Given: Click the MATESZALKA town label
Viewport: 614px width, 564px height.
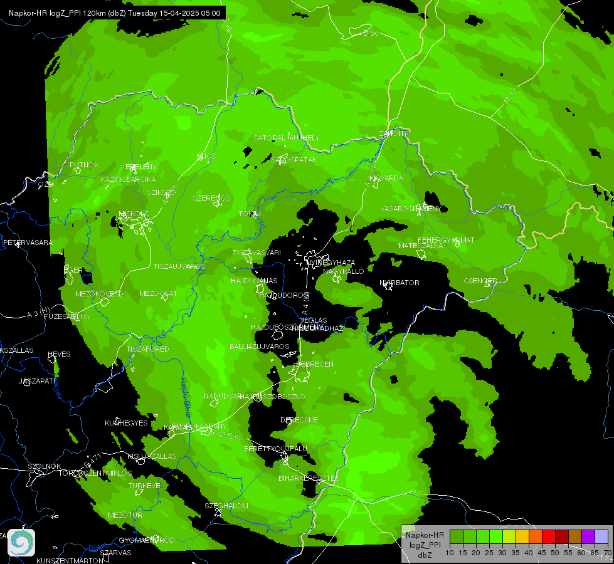Looking at the screenshot, I should click(421, 246).
